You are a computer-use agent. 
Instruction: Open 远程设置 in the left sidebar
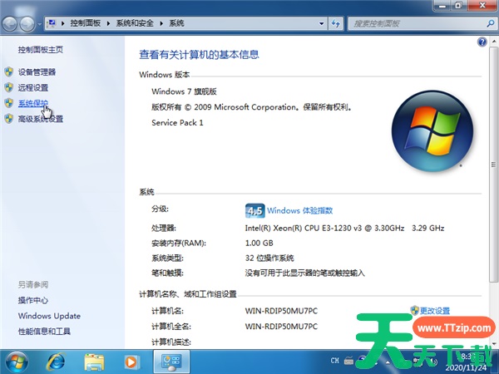tap(33, 87)
